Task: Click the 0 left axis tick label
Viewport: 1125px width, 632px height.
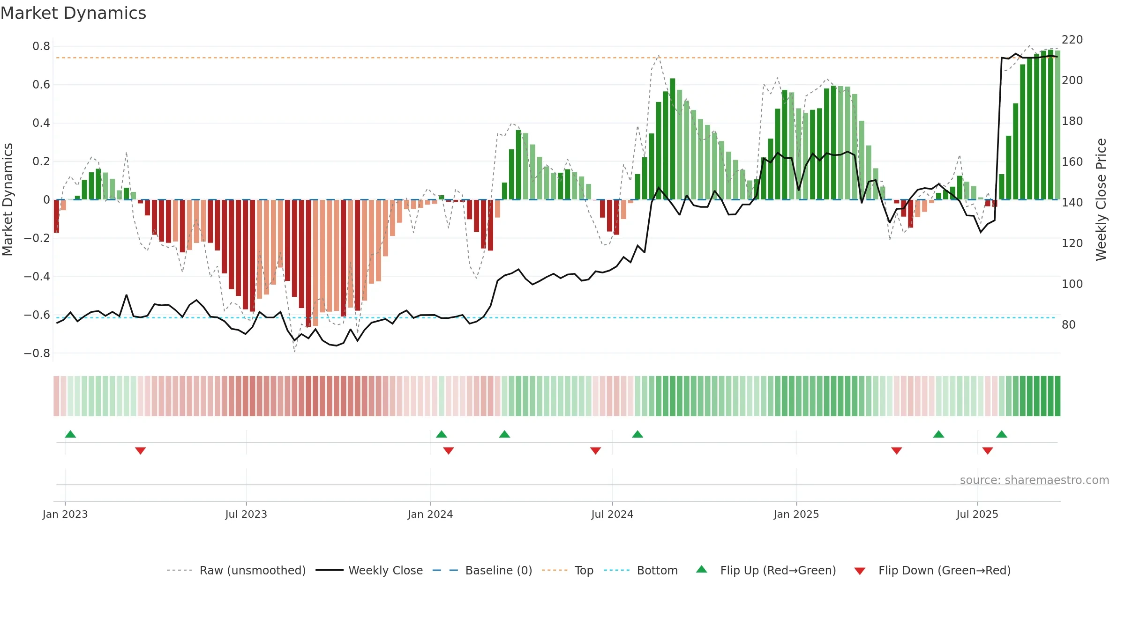Action: tap(46, 200)
